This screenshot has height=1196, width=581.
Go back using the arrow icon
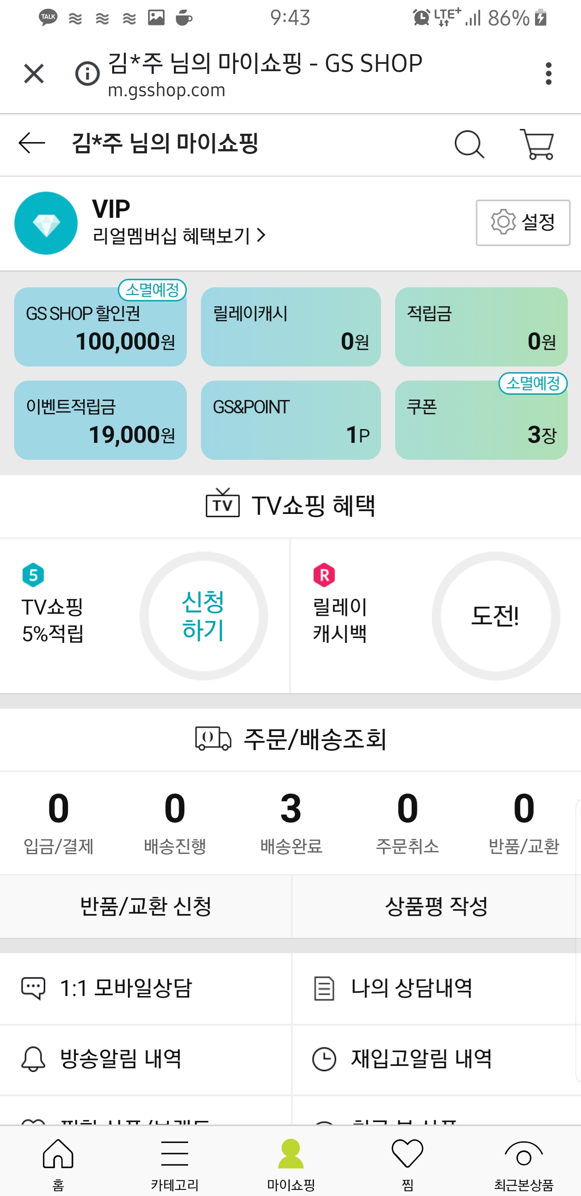pos(31,143)
